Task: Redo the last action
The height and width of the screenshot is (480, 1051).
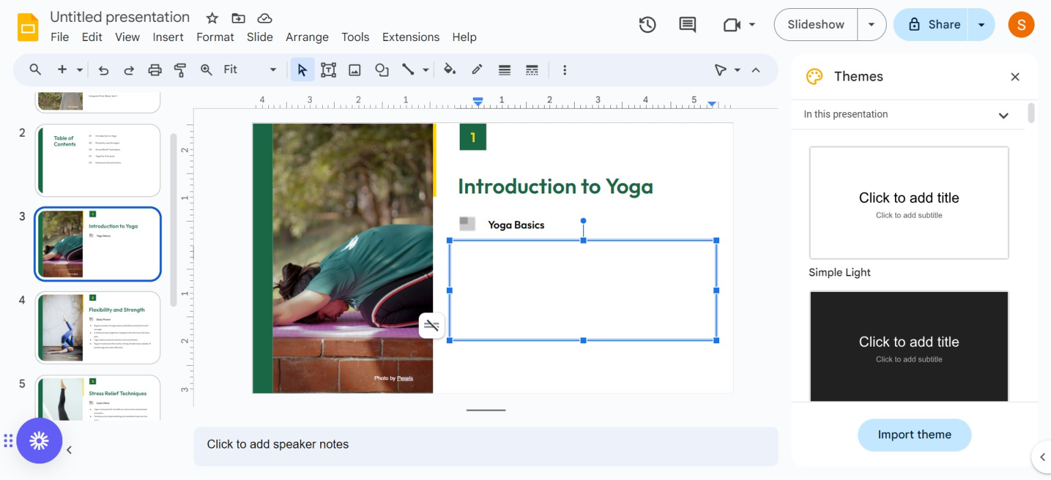Action: tap(129, 70)
